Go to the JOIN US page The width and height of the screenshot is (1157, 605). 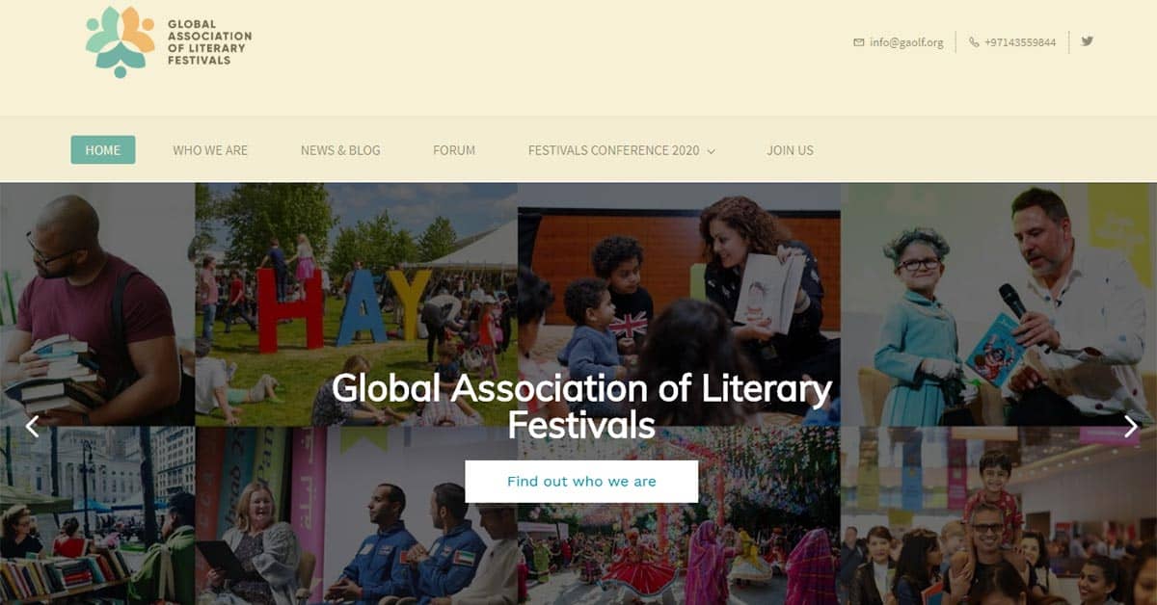[790, 150]
